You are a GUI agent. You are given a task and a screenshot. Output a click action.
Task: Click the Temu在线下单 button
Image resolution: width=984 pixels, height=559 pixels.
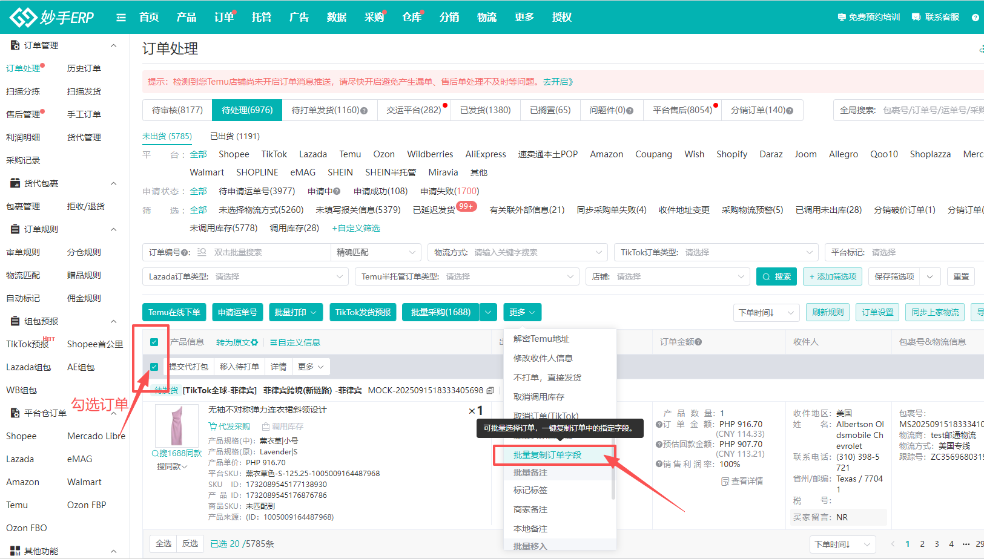pos(174,312)
